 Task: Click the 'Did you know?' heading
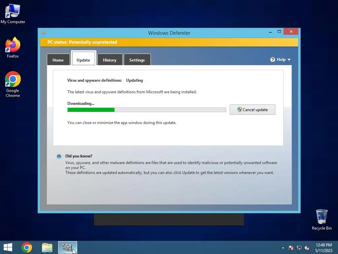coord(79,156)
